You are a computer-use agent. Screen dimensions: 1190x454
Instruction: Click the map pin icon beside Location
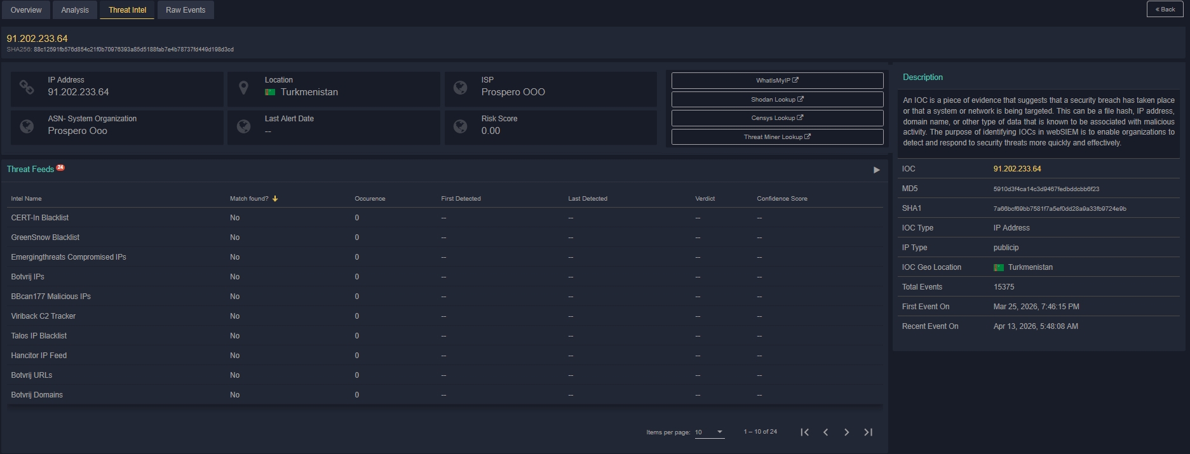click(x=243, y=88)
